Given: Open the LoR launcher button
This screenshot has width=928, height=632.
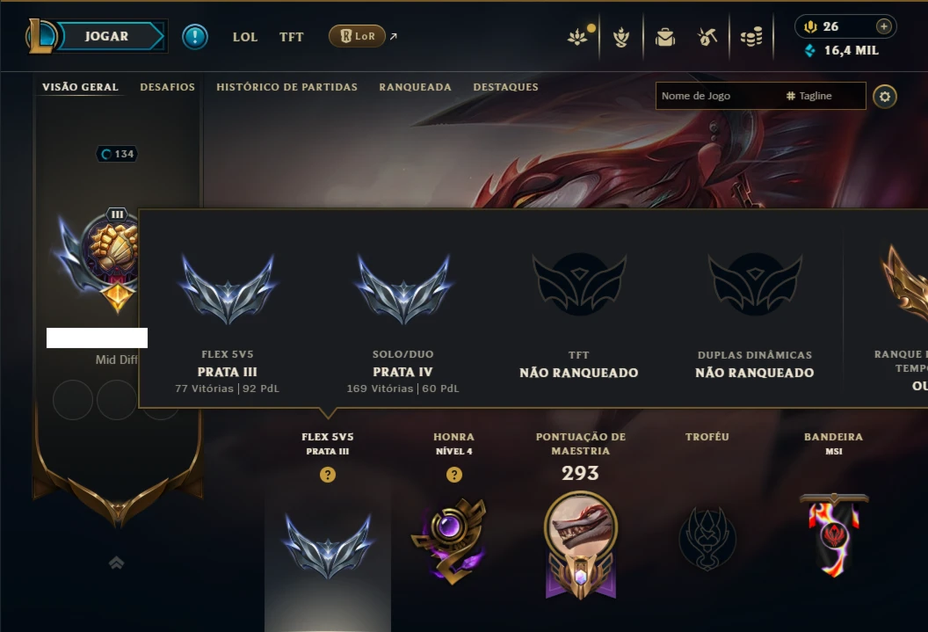Looking at the screenshot, I should pyautogui.click(x=357, y=36).
